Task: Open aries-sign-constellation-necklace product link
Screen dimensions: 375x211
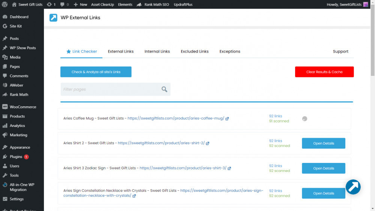Action: pyautogui.click(x=163, y=193)
